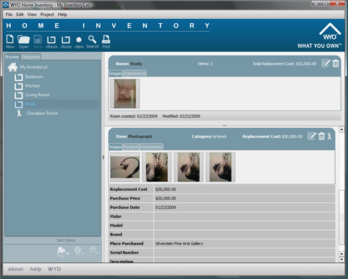
Task: Sort items by cost icon
Action: pos(79,251)
